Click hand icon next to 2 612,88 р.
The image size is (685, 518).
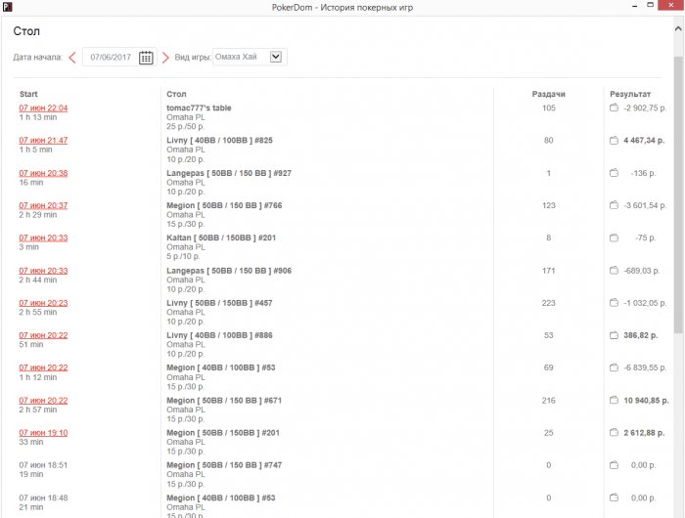(614, 432)
